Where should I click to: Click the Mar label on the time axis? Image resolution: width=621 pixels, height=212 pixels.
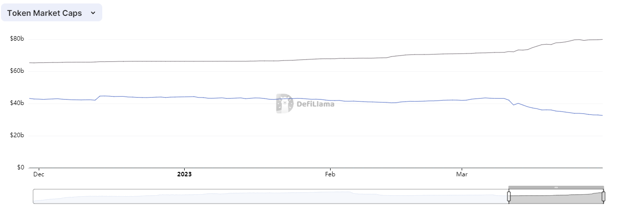tap(462, 174)
